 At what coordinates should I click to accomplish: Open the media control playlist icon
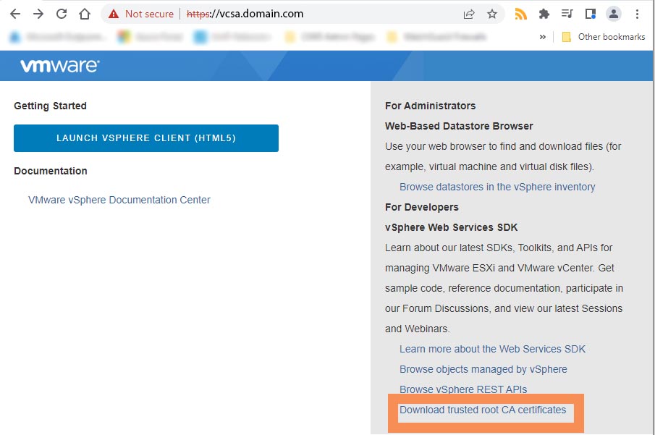pos(567,14)
